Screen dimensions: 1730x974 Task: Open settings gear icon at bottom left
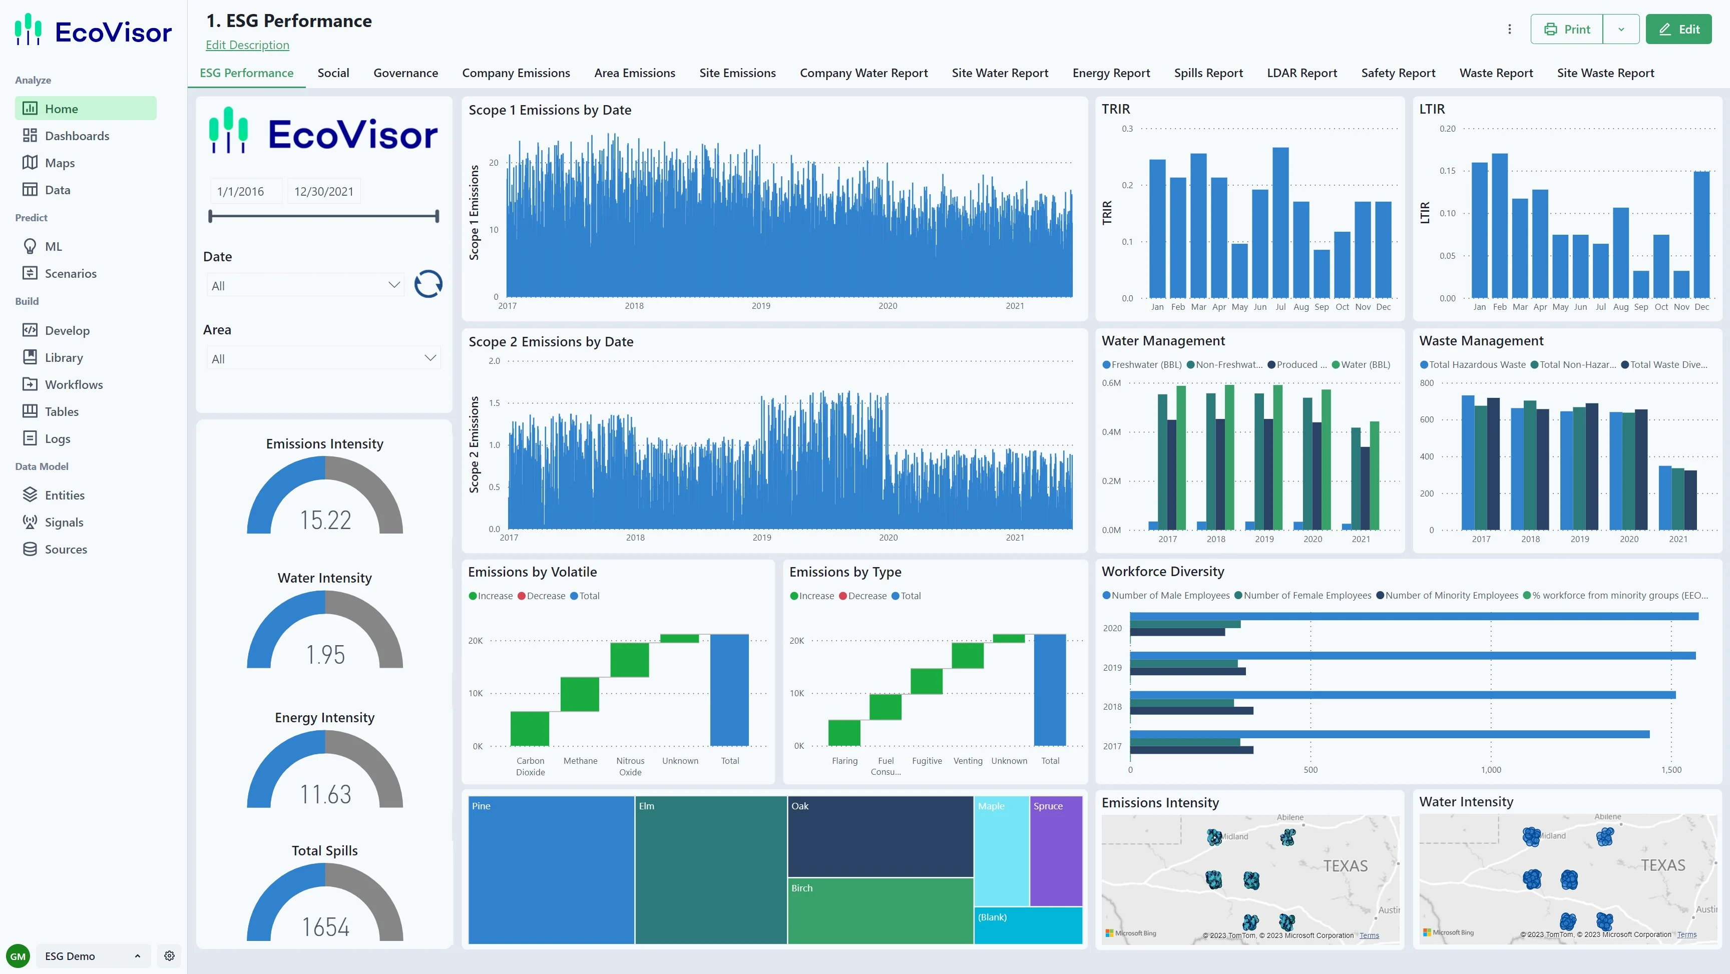tap(169, 956)
